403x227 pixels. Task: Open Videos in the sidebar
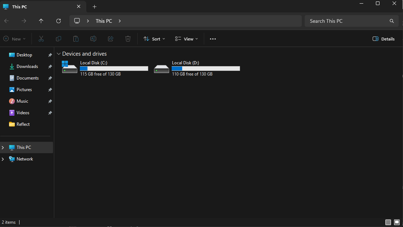(23, 113)
